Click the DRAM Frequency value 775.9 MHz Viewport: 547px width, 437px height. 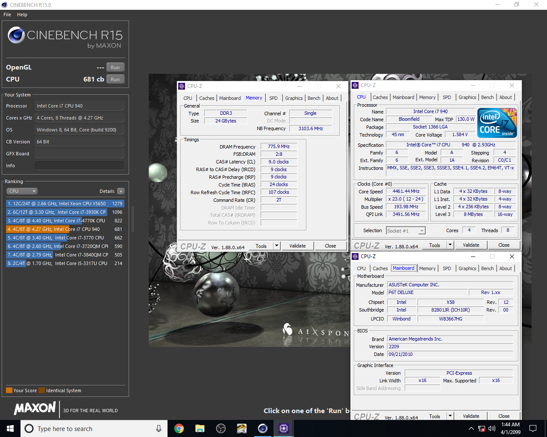279,146
